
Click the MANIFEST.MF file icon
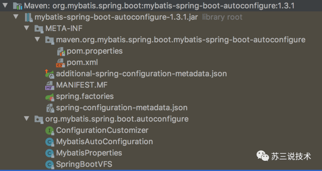coord(50,85)
